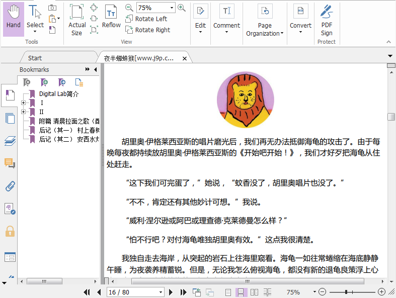Viewport: 396px width, 298px height.
Task: Open the Security lock panel
Action: 10,231
